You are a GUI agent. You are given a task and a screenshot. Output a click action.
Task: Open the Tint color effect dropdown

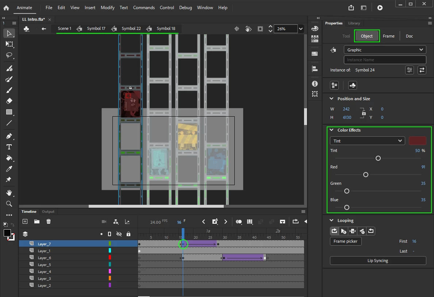tap(367, 141)
